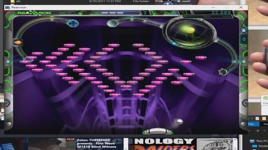
Task: Click the Reaxxion window title icon
Action: pyautogui.click(x=8, y=7)
